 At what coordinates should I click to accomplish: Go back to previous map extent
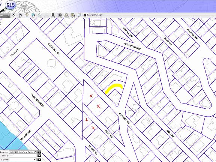[40, 15]
